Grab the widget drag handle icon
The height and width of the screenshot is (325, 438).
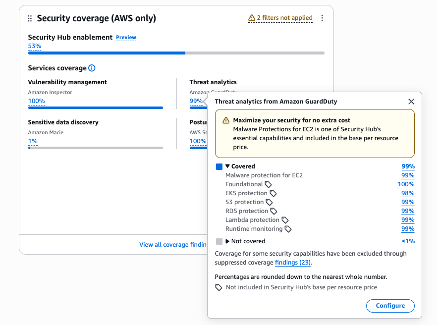(30, 18)
